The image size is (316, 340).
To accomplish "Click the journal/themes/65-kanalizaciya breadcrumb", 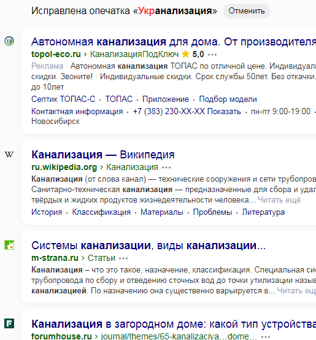I will coord(179,336).
